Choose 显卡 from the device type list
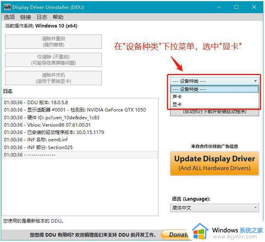265x242 pixels. point(215,105)
